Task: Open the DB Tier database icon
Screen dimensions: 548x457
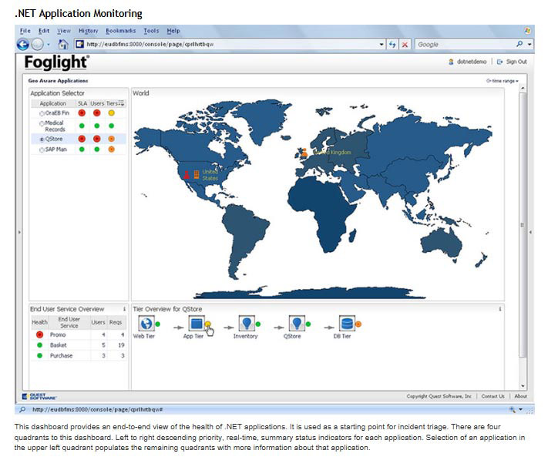Action: coord(347,323)
